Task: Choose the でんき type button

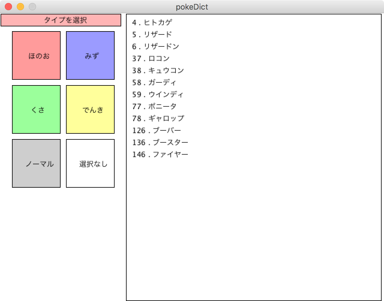Action: click(90, 109)
